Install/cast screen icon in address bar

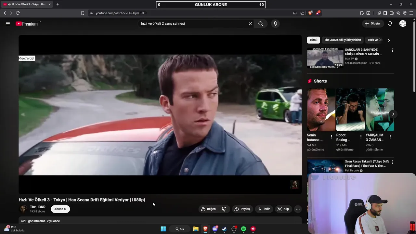tap(295, 13)
